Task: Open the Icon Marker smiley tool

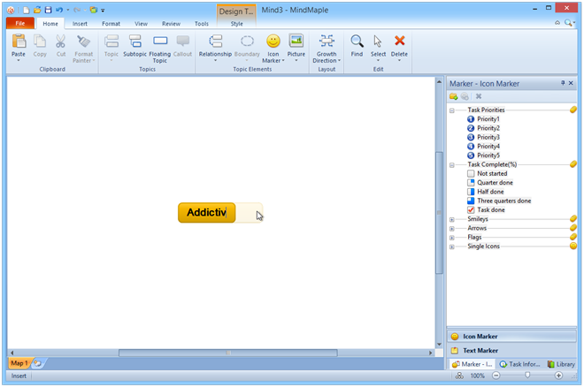Action: point(273,42)
